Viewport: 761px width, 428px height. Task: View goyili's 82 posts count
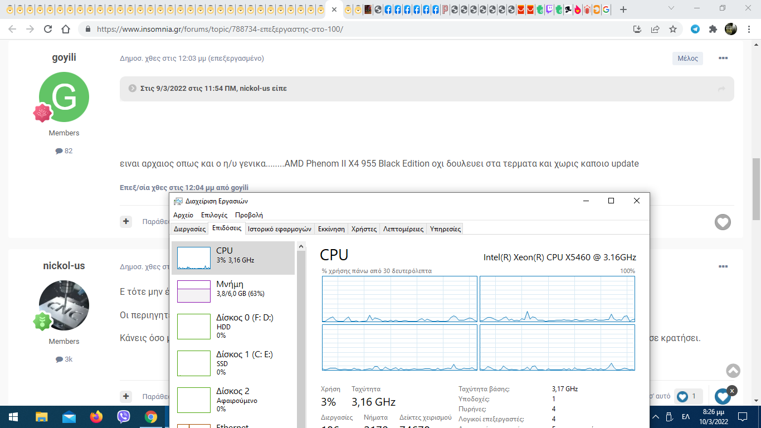pos(64,151)
